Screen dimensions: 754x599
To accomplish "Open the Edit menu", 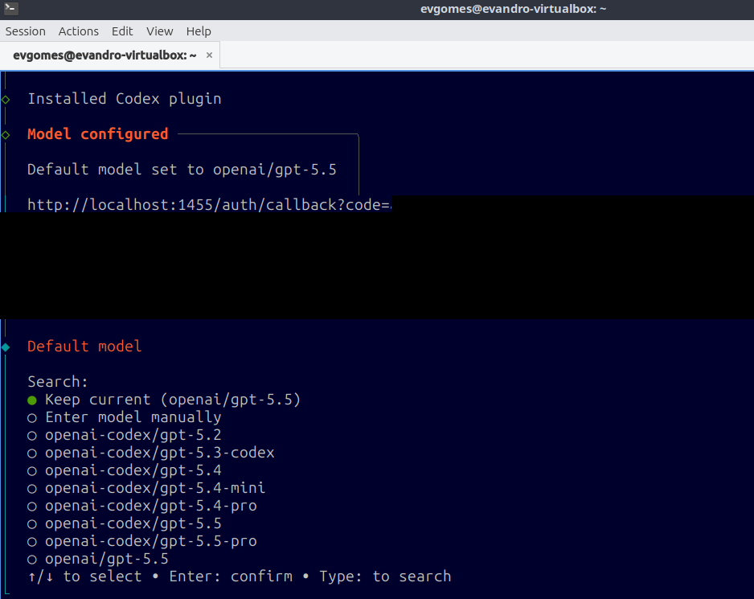I will (122, 31).
